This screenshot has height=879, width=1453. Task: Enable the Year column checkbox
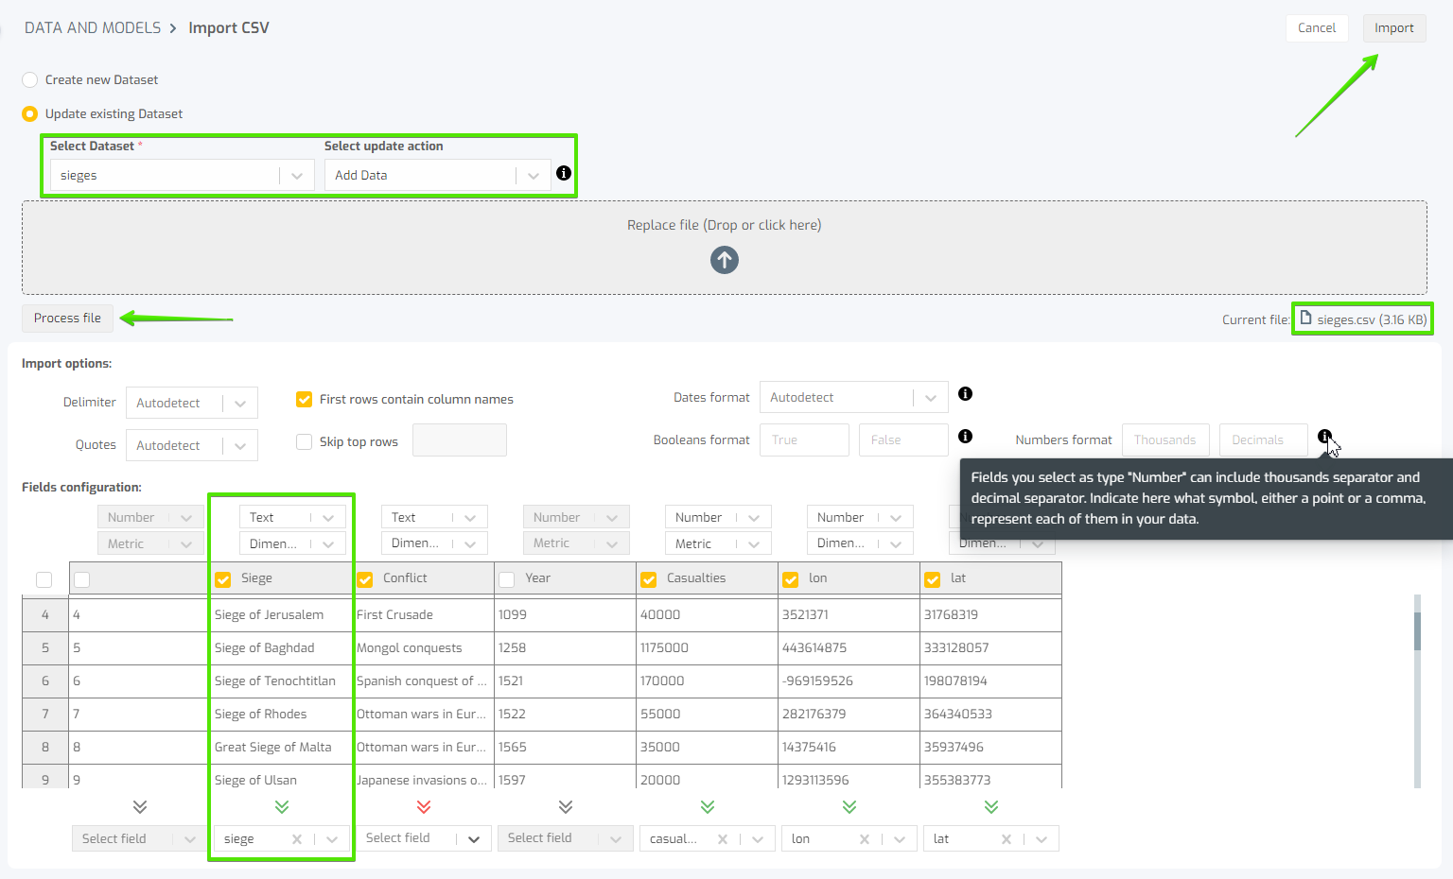(506, 577)
